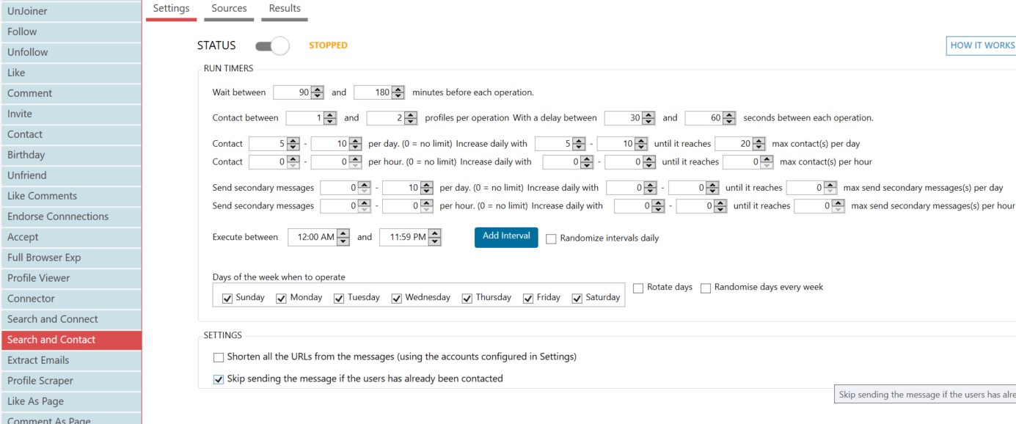Open the Birthday tool
1016x424 pixels.
pyautogui.click(x=70, y=155)
